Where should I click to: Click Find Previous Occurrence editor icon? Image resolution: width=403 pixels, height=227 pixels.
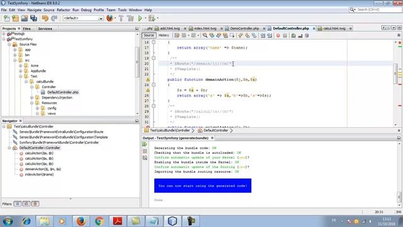click(x=212, y=35)
